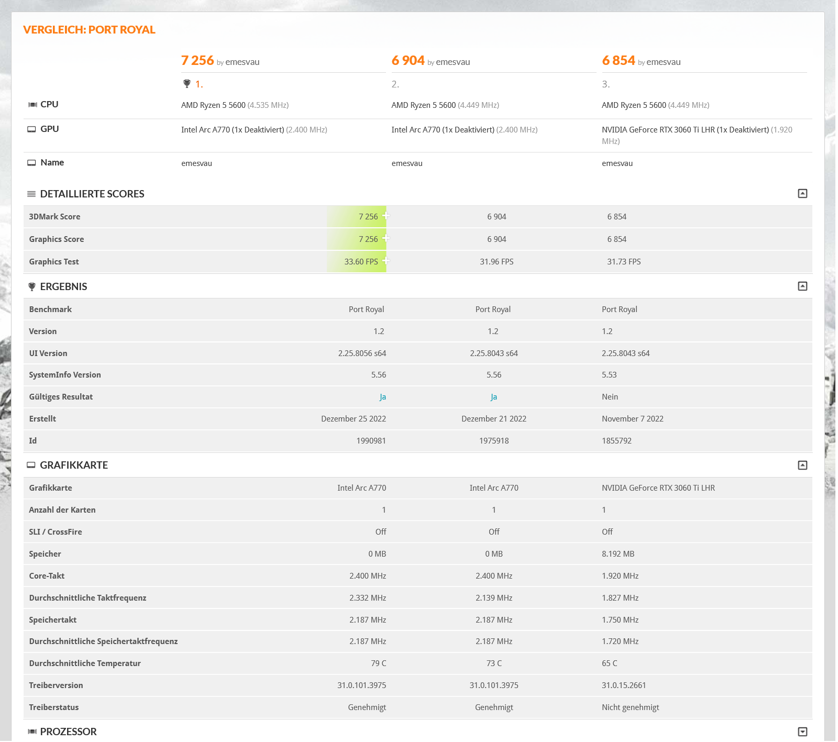Click the 'Nicht genehmigt' driver status
This screenshot has height=742, width=838.
coord(631,707)
